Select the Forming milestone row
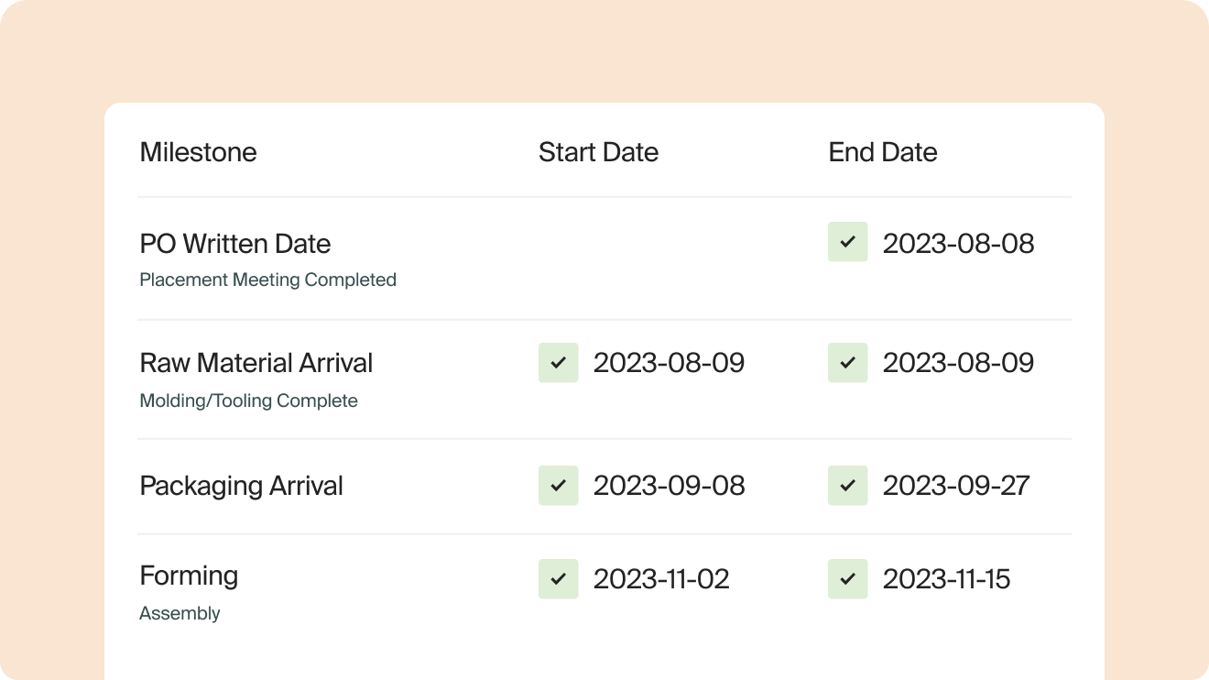Screen dimensions: 1209x680 coord(189,576)
